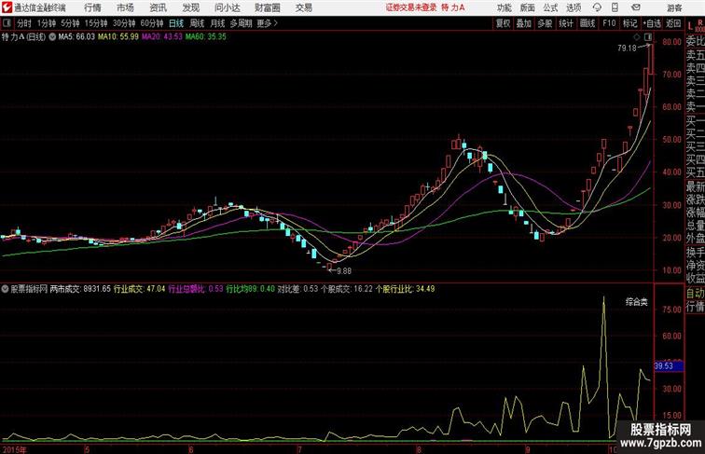Click the 返回 back button

pos(673,23)
